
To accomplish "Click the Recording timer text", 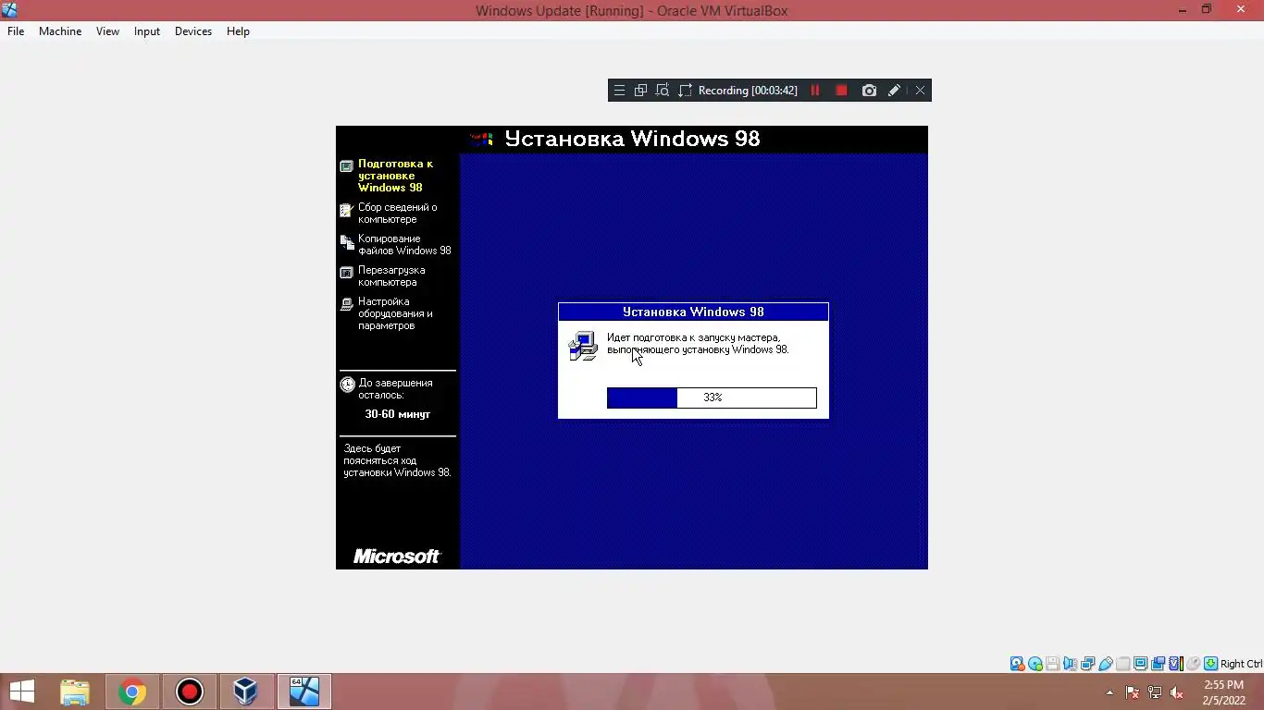I will [x=748, y=91].
